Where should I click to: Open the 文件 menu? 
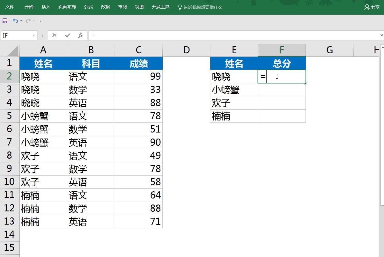tap(10, 7)
